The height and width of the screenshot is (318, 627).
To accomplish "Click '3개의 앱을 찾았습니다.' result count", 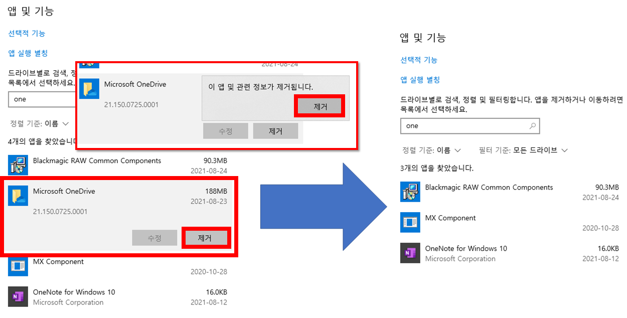I will click(x=437, y=168).
